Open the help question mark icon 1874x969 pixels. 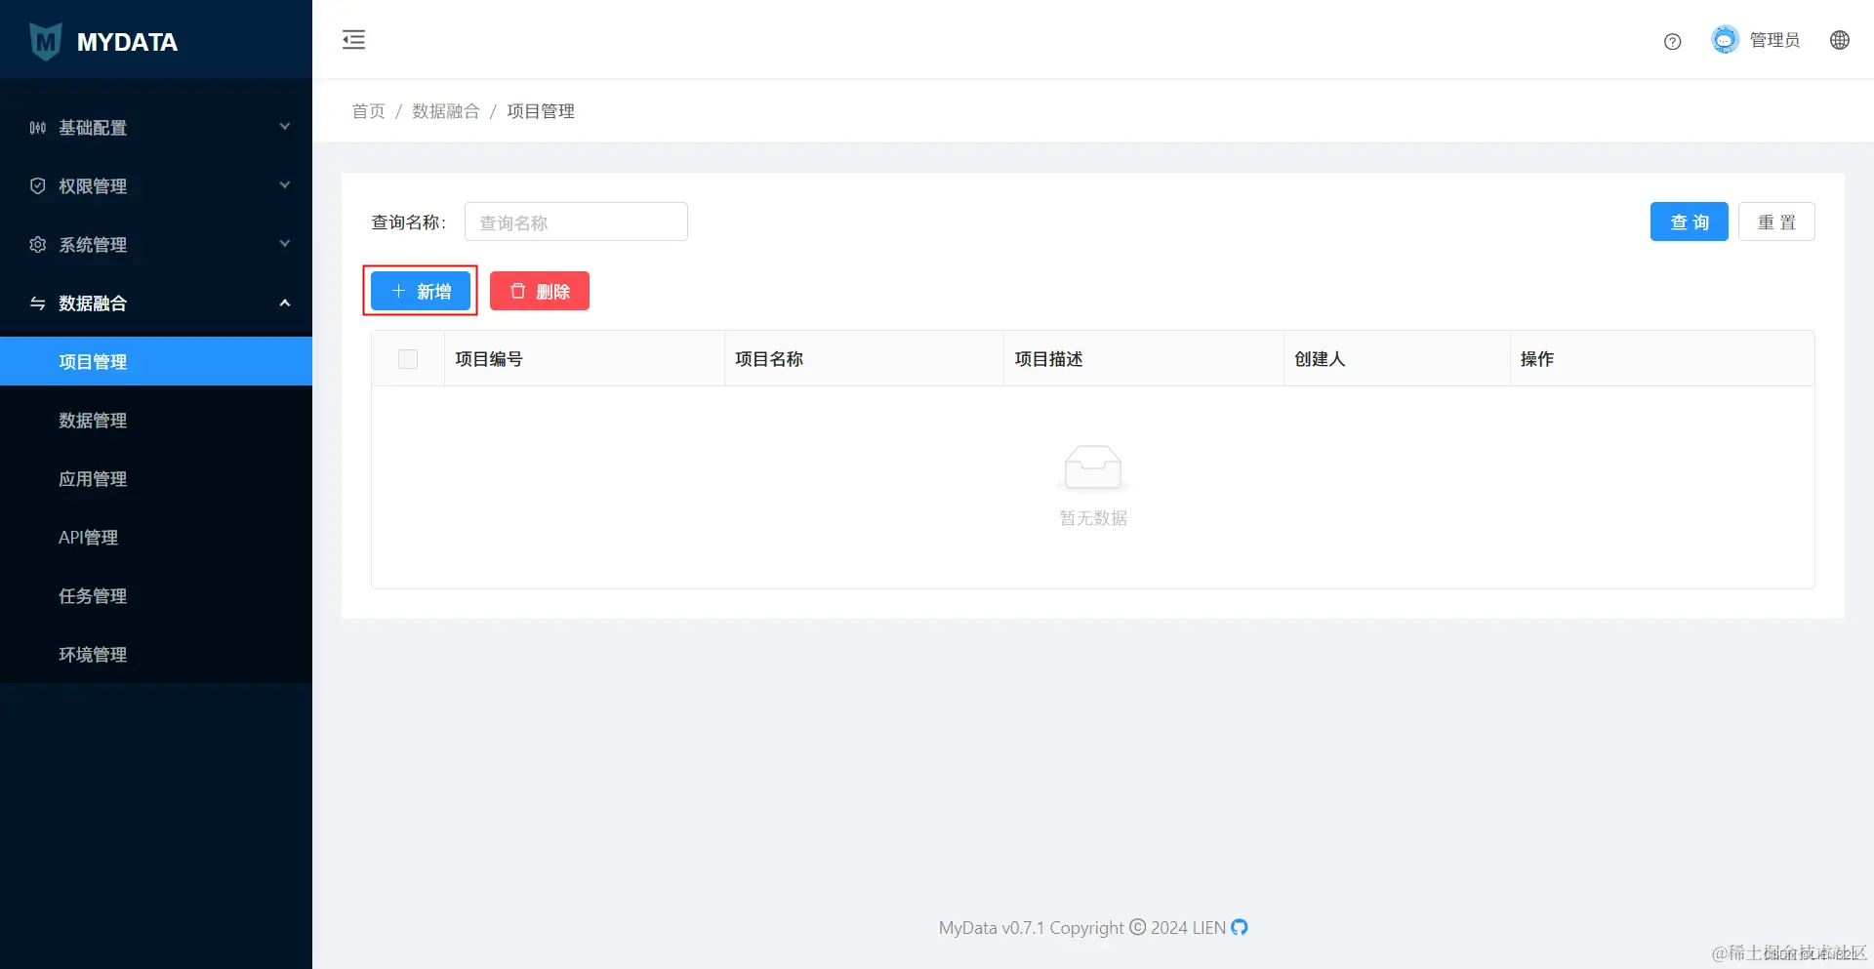(1672, 41)
